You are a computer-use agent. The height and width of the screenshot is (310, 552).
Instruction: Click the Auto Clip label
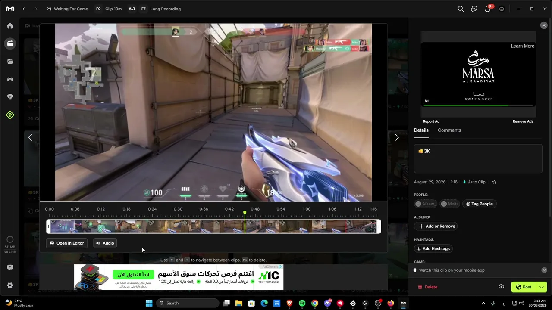474,182
